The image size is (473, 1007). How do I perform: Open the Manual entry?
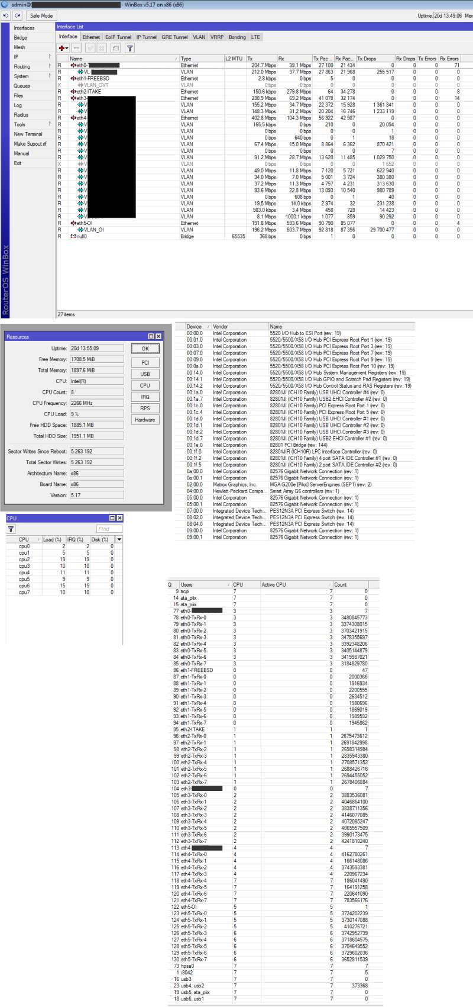21,153
